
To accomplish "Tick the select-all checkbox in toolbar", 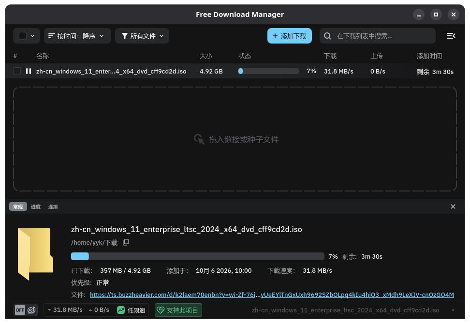I will pos(23,36).
